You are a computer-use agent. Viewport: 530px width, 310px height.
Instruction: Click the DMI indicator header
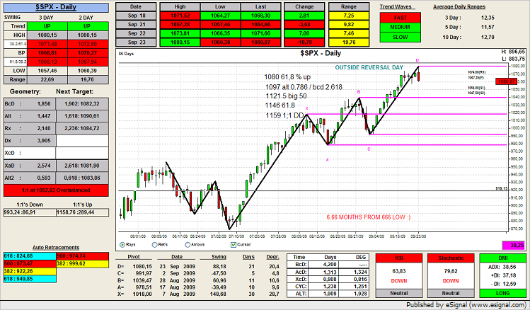[x=503, y=258]
